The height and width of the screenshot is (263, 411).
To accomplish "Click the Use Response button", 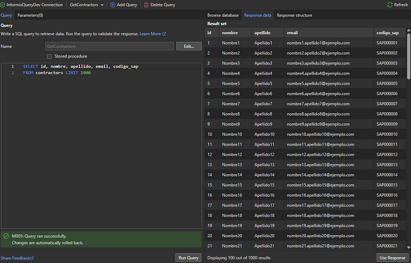I will (392, 257).
